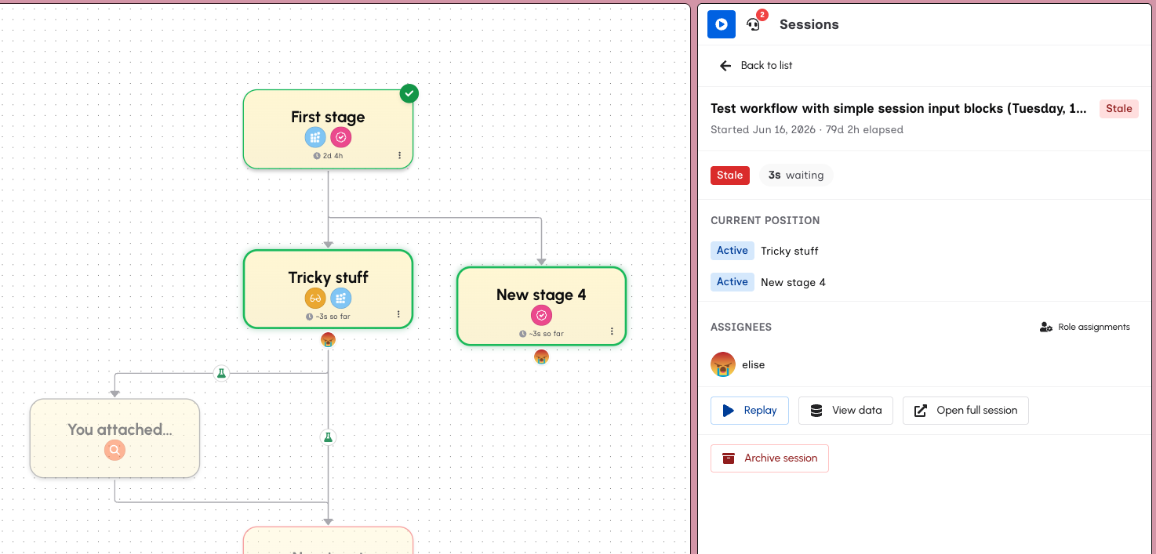Click the ~3s so far label on New stage 4
Viewport: 1156px width, 554px height.
tap(542, 334)
